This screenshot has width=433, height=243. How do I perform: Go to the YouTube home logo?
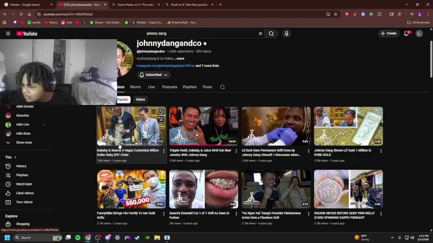(x=27, y=33)
